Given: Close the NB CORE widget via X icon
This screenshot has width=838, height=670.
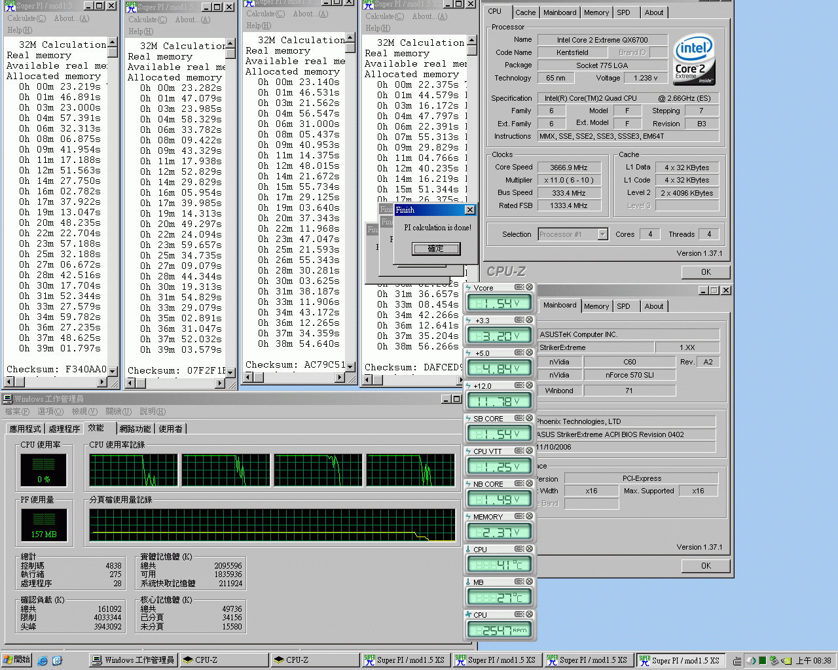Looking at the screenshot, I should pos(529,484).
